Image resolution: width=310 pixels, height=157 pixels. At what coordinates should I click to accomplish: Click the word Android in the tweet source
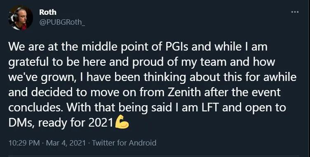tap(143, 143)
